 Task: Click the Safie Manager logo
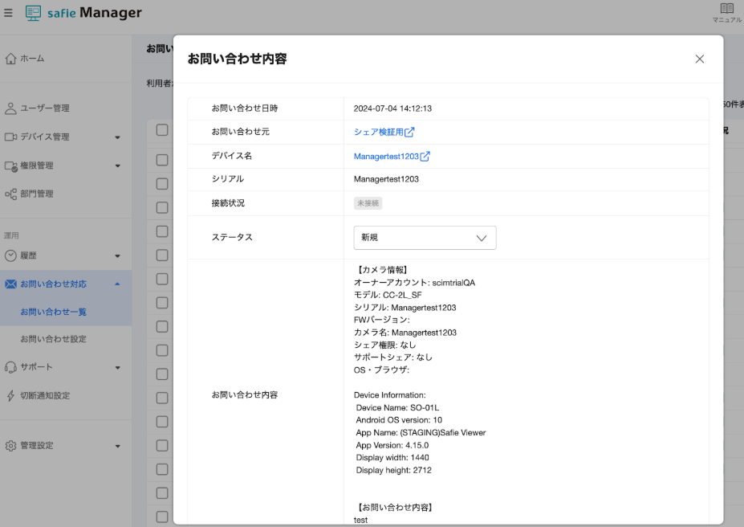pos(83,13)
